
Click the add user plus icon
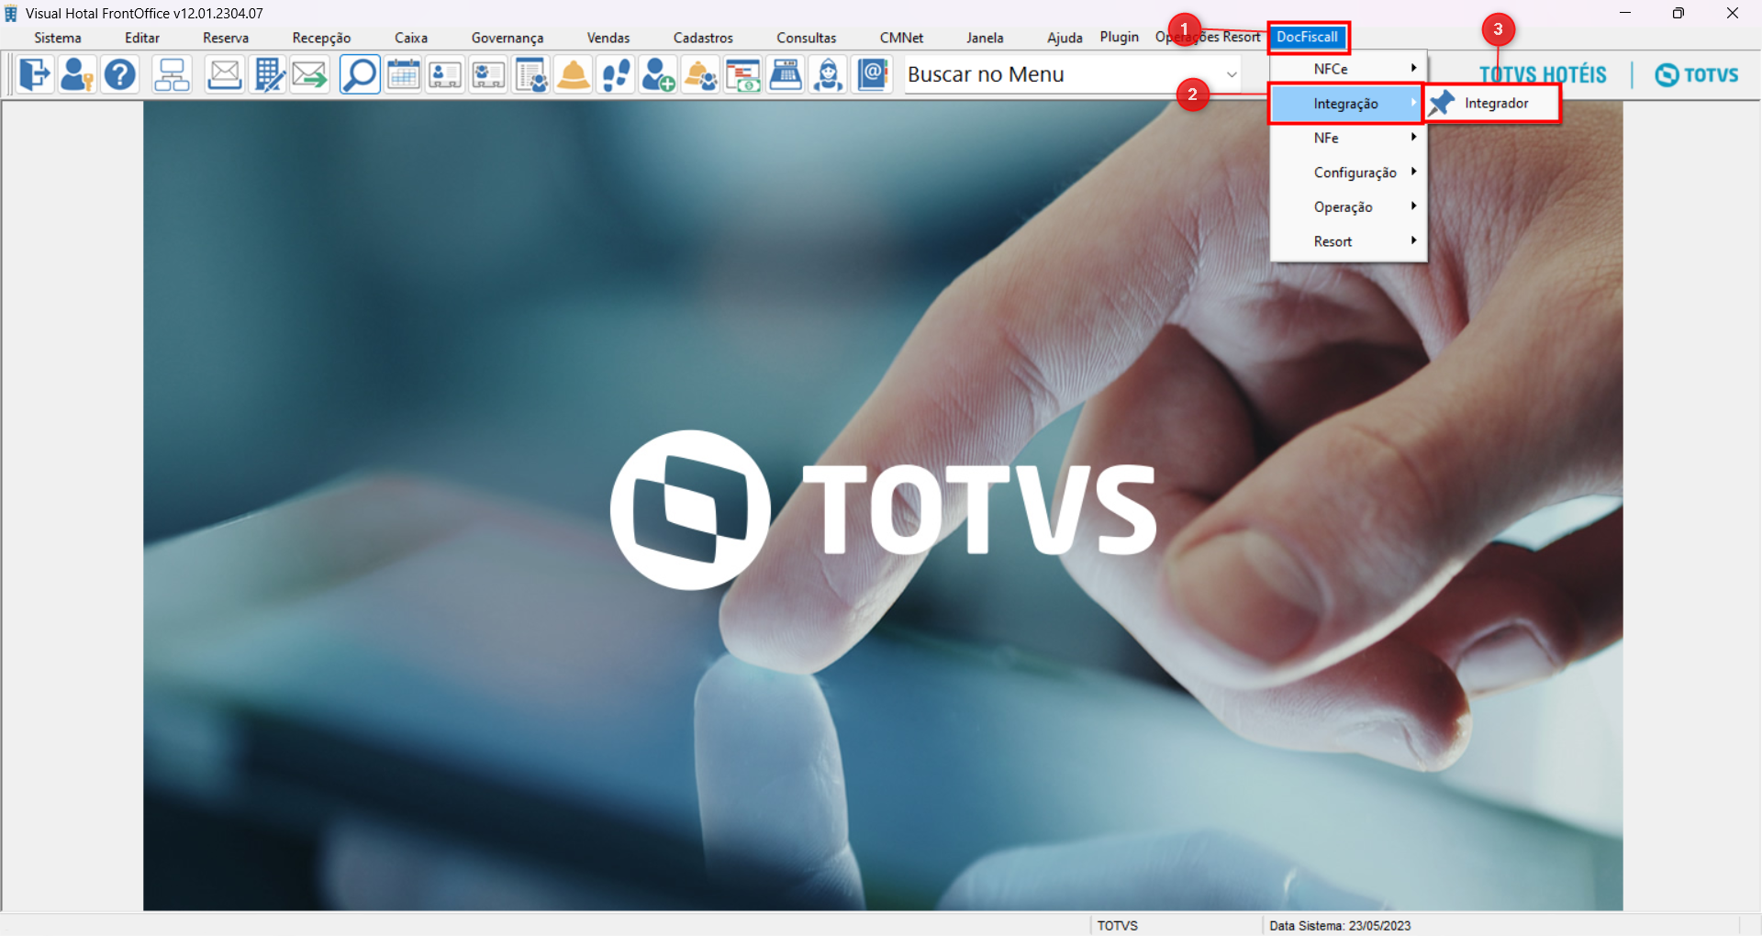coord(658,74)
